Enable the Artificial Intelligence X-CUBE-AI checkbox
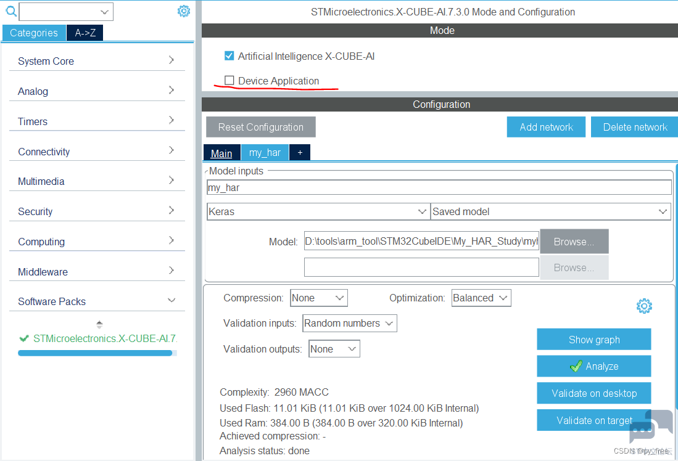 [229, 55]
